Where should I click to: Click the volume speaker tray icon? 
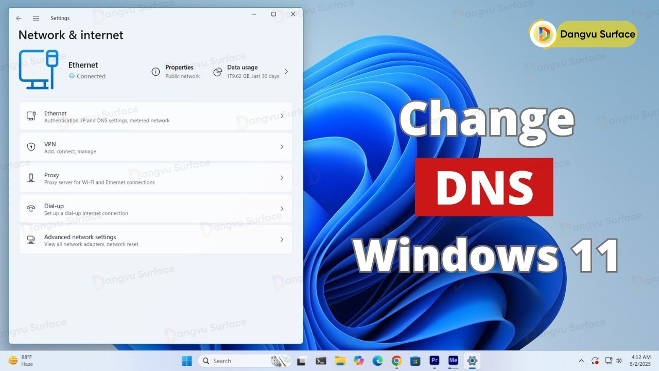619,361
